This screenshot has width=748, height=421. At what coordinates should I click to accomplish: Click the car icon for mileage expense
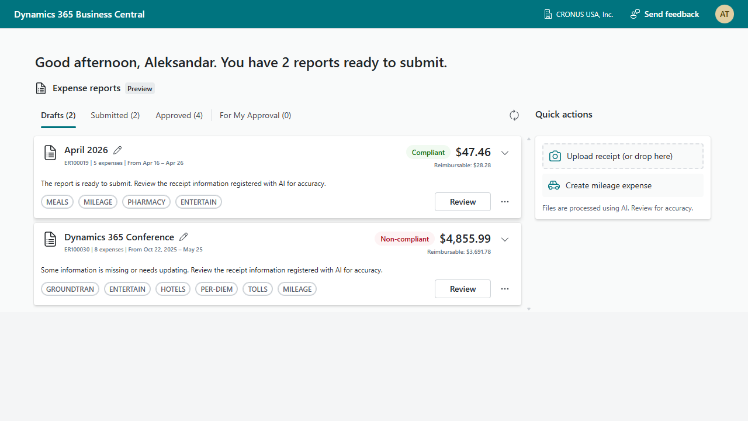click(x=554, y=185)
